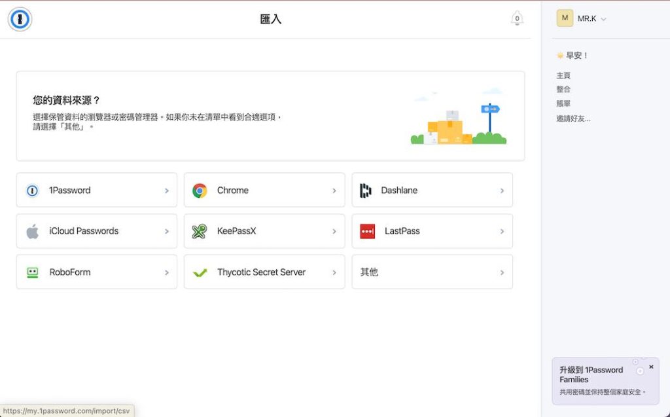Pick Dashlane from the import list

(432, 190)
